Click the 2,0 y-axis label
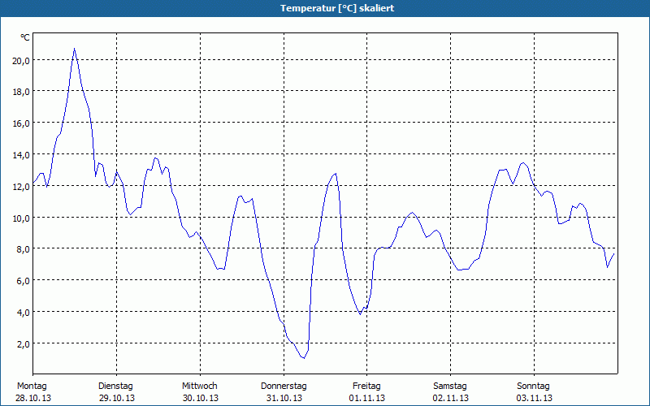The height and width of the screenshot is (406, 650). click(x=23, y=343)
